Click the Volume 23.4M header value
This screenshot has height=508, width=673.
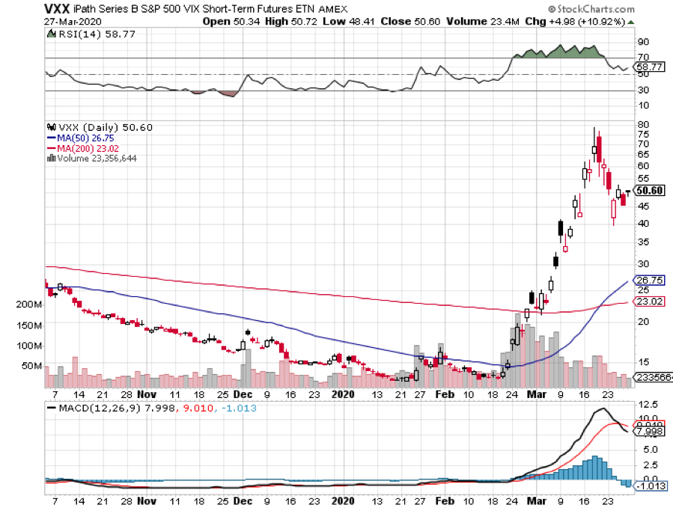tap(483, 22)
